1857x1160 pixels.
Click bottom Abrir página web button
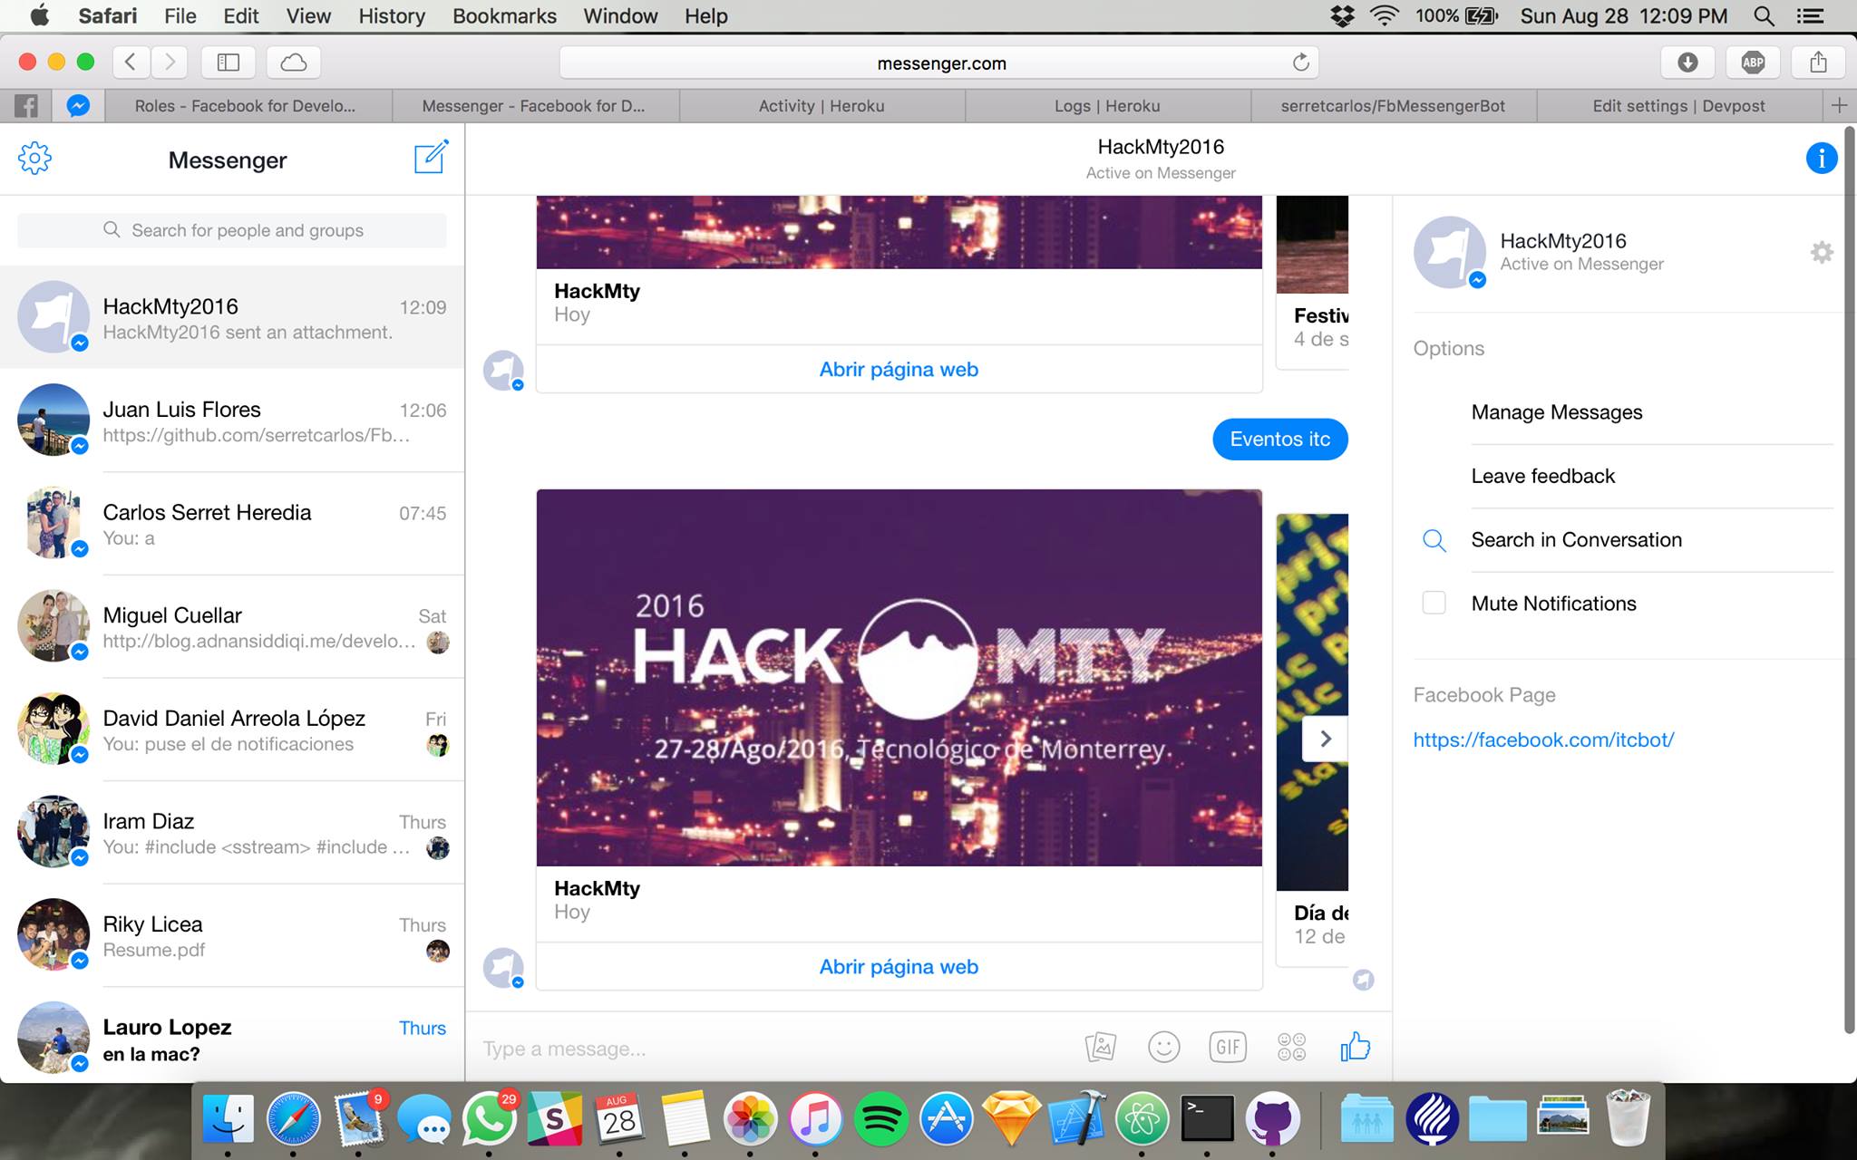pyautogui.click(x=899, y=967)
